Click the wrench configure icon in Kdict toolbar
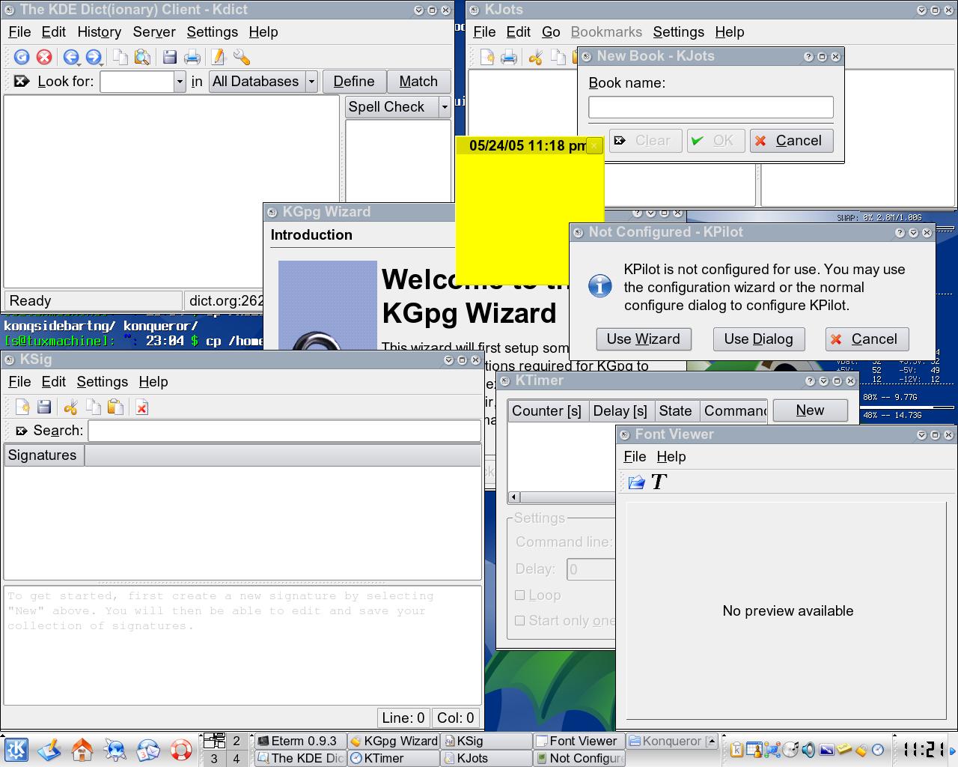 click(x=241, y=57)
